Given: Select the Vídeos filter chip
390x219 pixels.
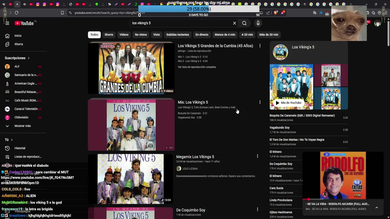Looking at the screenshot, I should coord(124,35).
